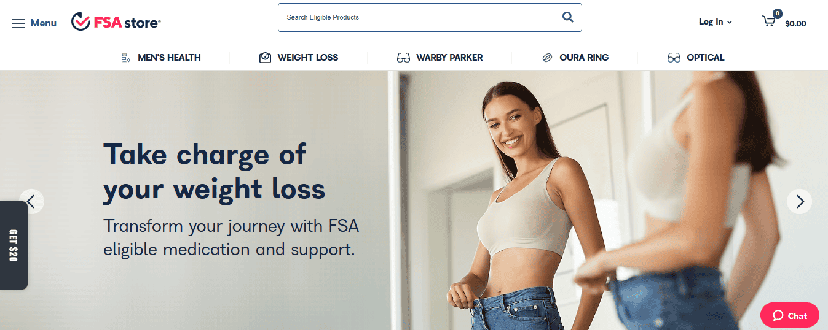The height and width of the screenshot is (330, 828).
Task: Open the WEIGHT LOSS category
Action: click(308, 58)
